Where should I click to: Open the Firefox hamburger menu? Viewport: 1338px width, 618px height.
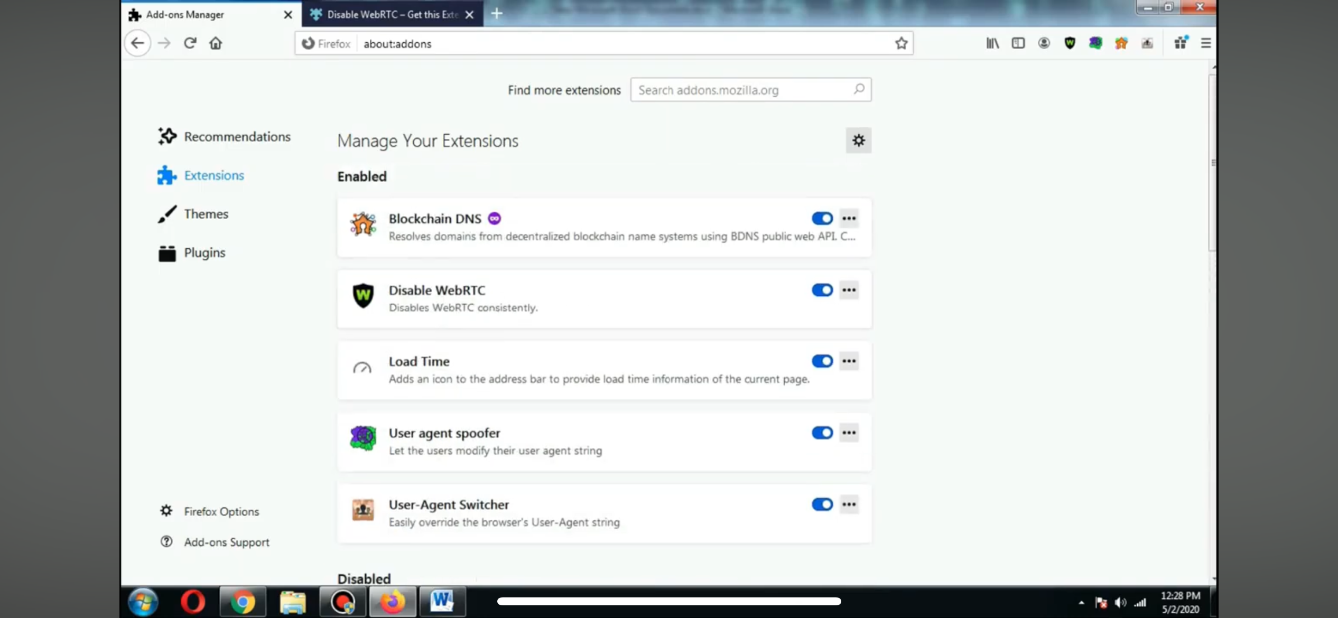(1206, 43)
